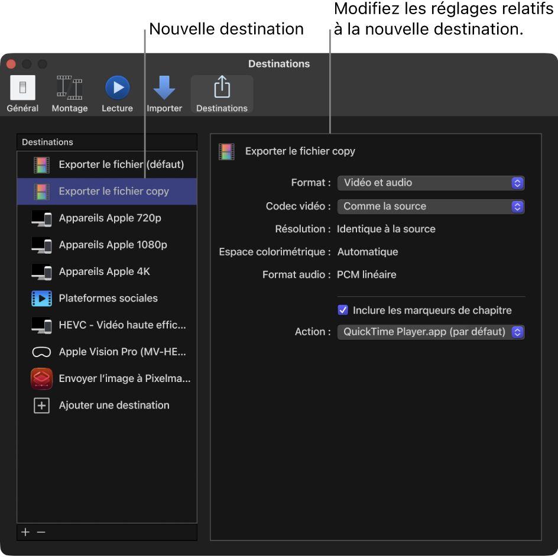Click the Destinations list header
Screen dimensions: 558x557
pos(107,142)
